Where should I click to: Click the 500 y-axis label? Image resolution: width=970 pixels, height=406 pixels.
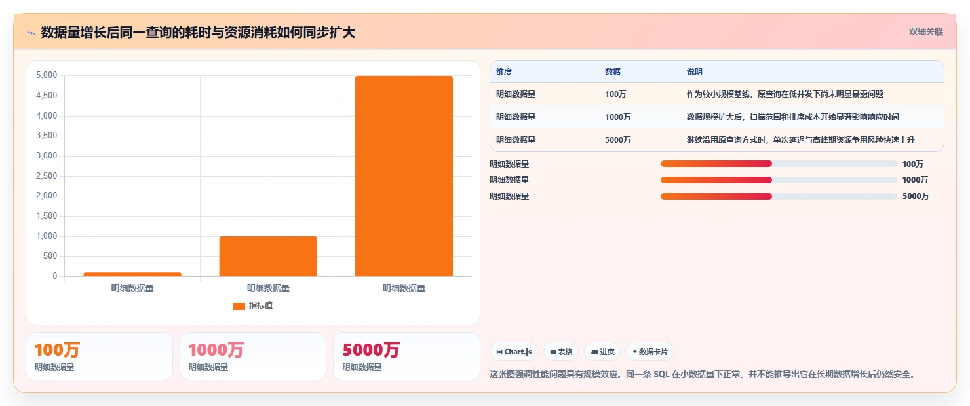(x=50, y=256)
